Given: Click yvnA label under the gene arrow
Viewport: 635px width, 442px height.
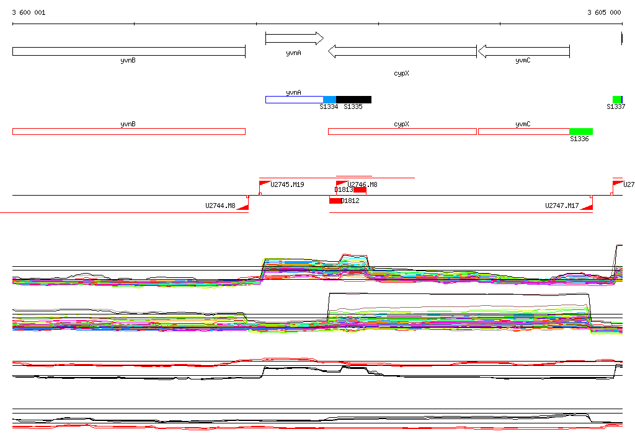Looking at the screenshot, I should click(x=293, y=53).
